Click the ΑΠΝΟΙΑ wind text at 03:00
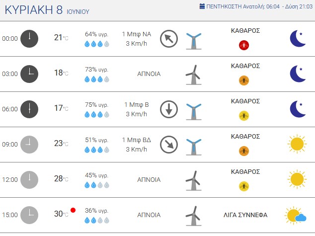The width and height of the screenshot is (315, 236). pos(149,74)
